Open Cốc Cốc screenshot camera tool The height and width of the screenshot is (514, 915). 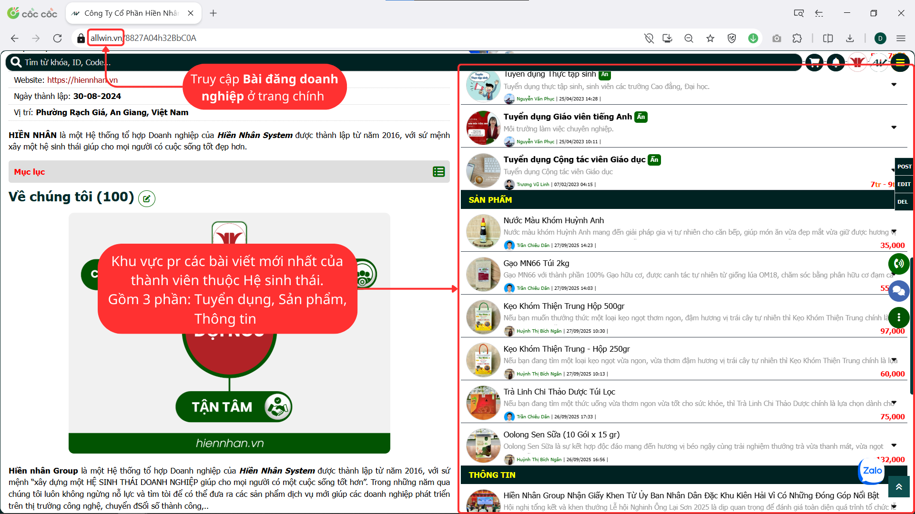(776, 39)
